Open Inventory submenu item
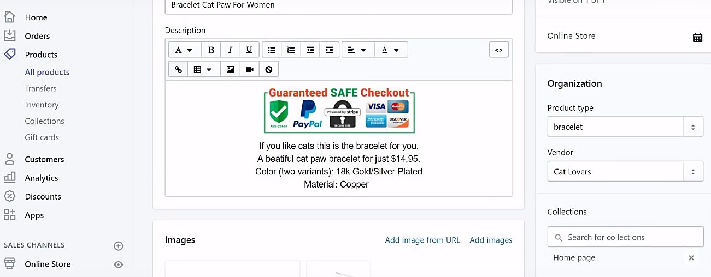The width and height of the screenshot is (711, 277). [42, 105]
